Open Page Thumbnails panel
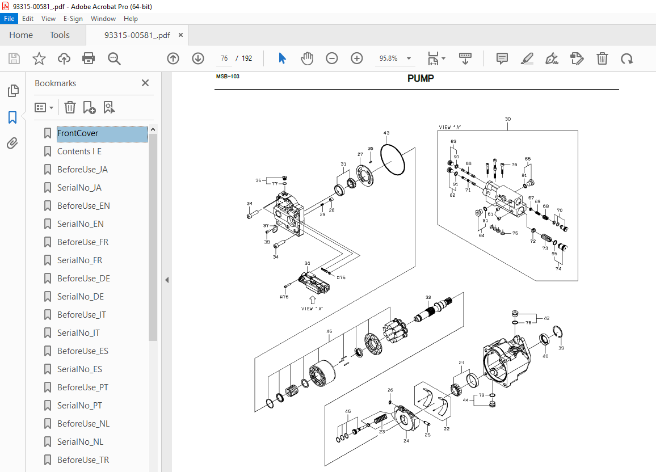 click(13, 91)
